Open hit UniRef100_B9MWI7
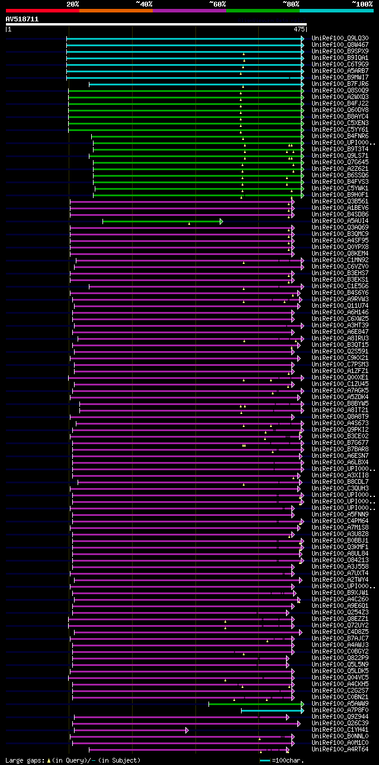This screenshot has height=765, width=379. (x=340, y=78)
